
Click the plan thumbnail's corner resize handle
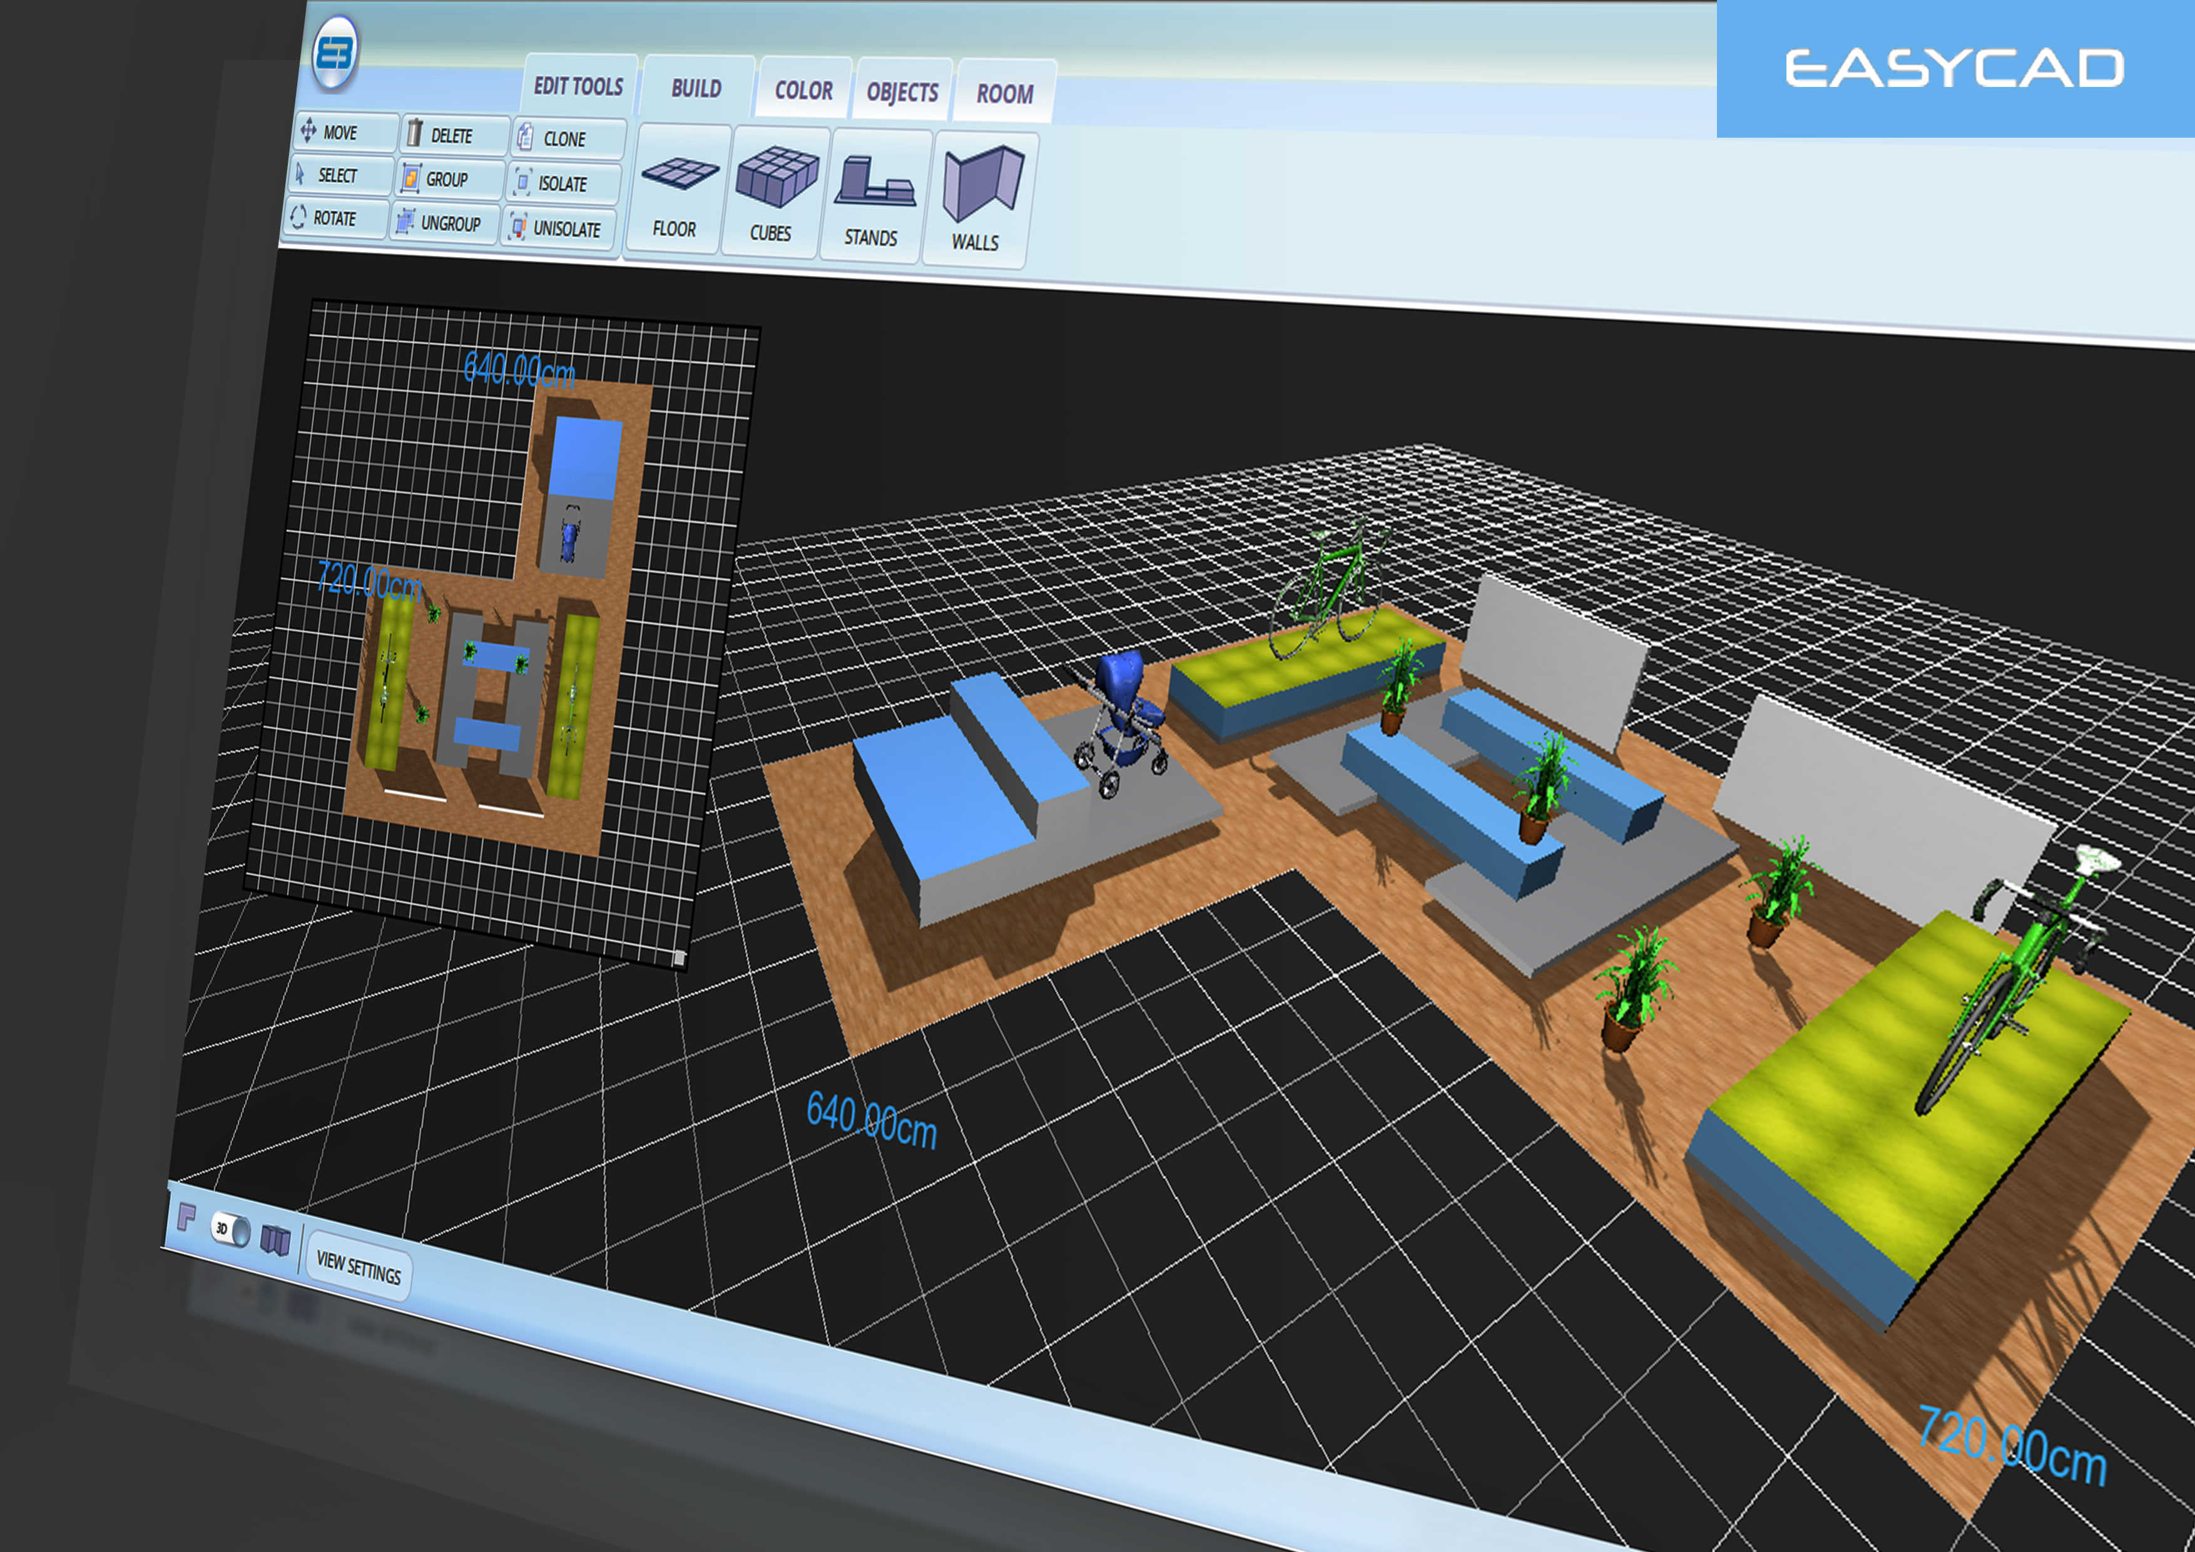click(679, 957)
